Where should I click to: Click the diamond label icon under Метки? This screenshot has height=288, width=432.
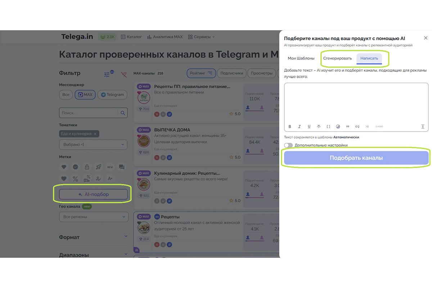click(64, 167)
